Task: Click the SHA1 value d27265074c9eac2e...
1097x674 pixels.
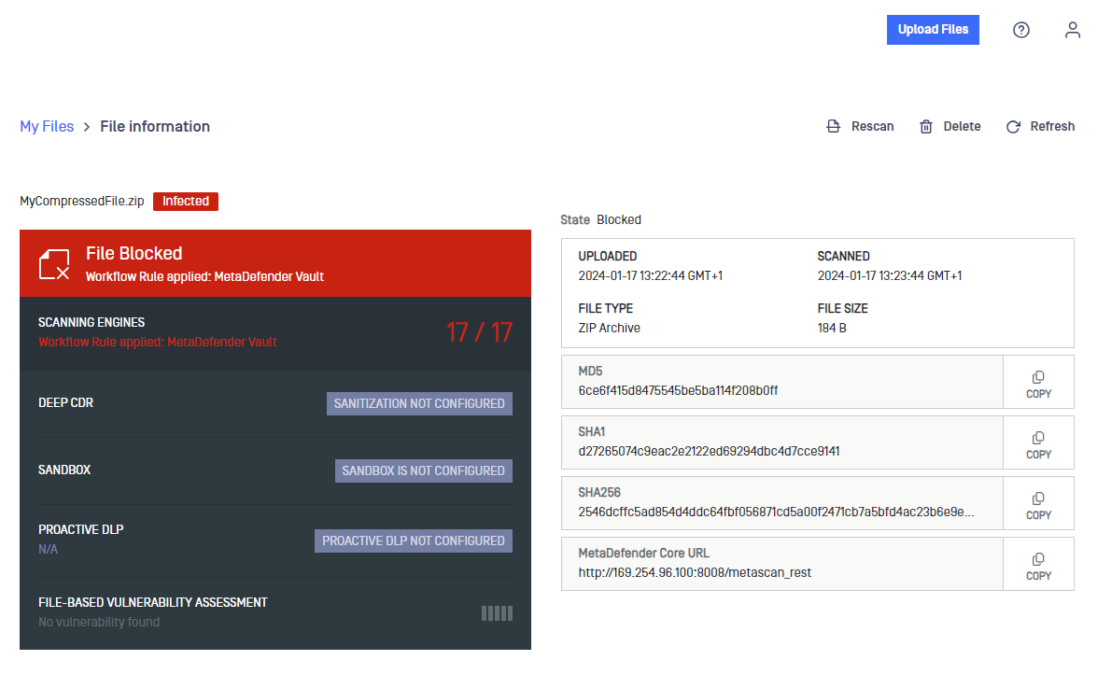Action: [x=709, y=452]
